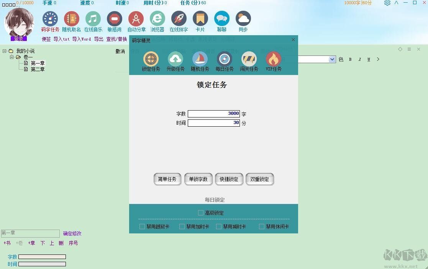Viewport: 428px width, 269px height.
Task: Switch to 每日任务 in the dialog
Action: (225, 59)
